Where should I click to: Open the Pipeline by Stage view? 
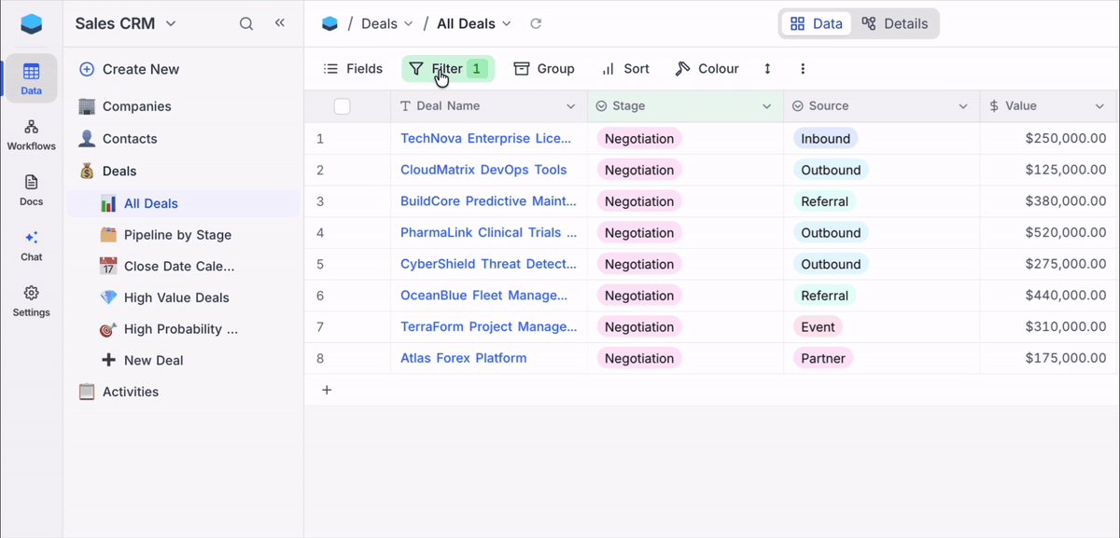[x=177, y=235]
